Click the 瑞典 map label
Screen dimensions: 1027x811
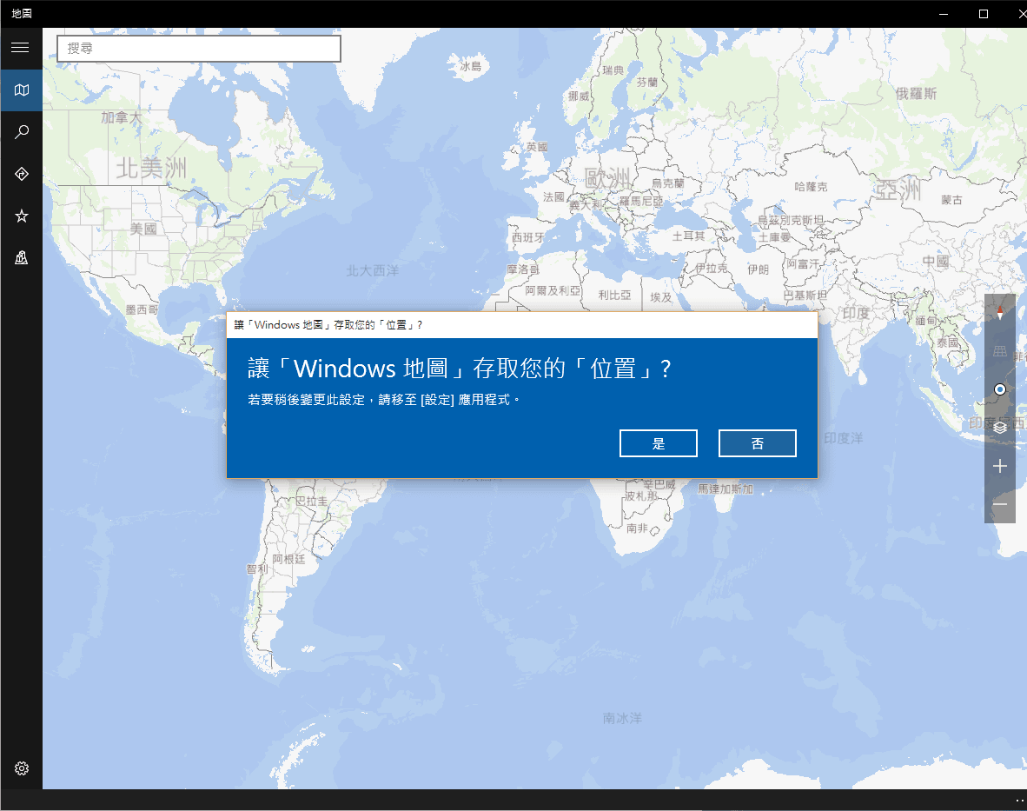[613, 70]
